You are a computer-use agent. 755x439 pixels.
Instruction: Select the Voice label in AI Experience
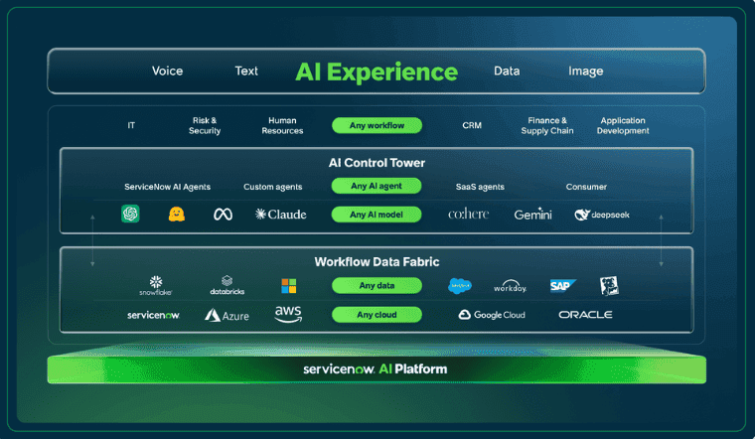167,72
